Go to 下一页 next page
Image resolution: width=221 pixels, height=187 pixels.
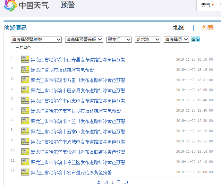pyautogui.click(x=122, y=182)
